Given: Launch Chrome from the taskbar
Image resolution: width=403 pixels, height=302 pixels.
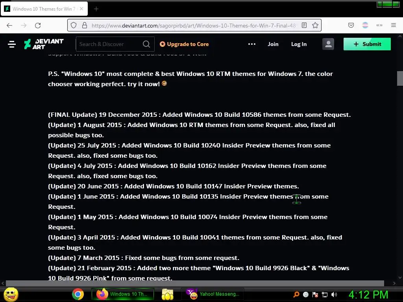Looking at the screenshot, I should pos(78,294).
